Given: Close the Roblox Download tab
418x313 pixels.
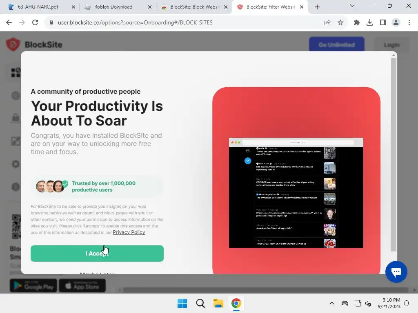Looking at the screenshot, I should (150, 7).
